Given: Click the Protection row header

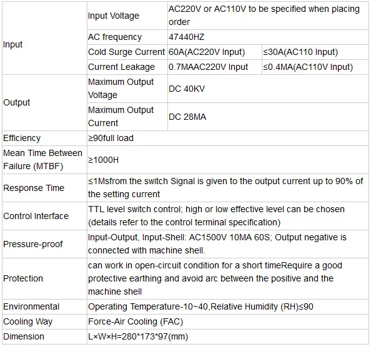Looking at the screenshot, I should tap(44, 279).
